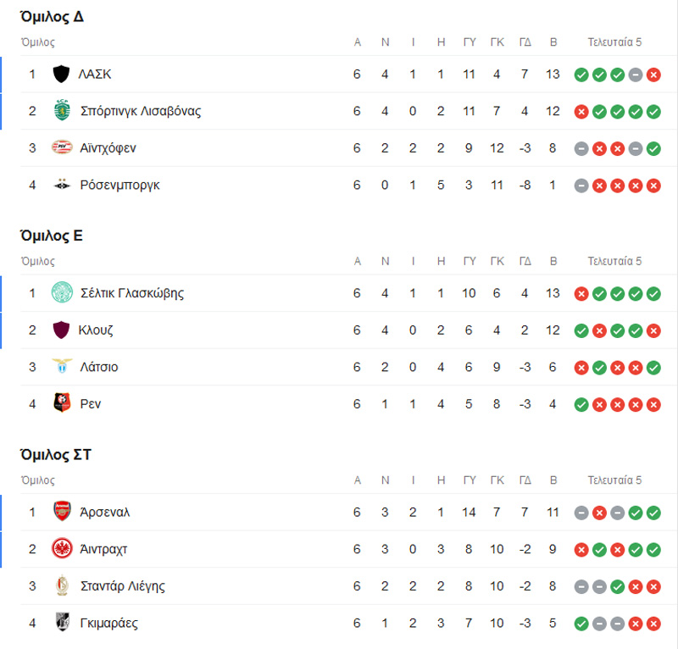Click the red loss icon in ΛΑΣΚ row
Screen dimensions: 678x649
coord(653,75)
